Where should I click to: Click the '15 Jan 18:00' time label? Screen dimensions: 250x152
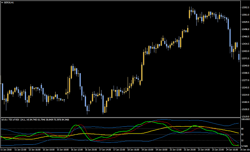(63, 150)
